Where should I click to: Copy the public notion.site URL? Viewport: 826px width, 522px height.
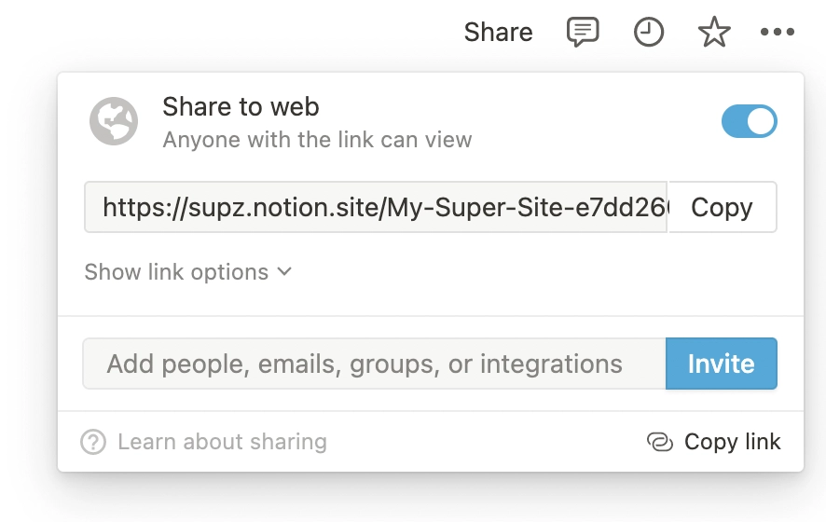coord(722,207)
